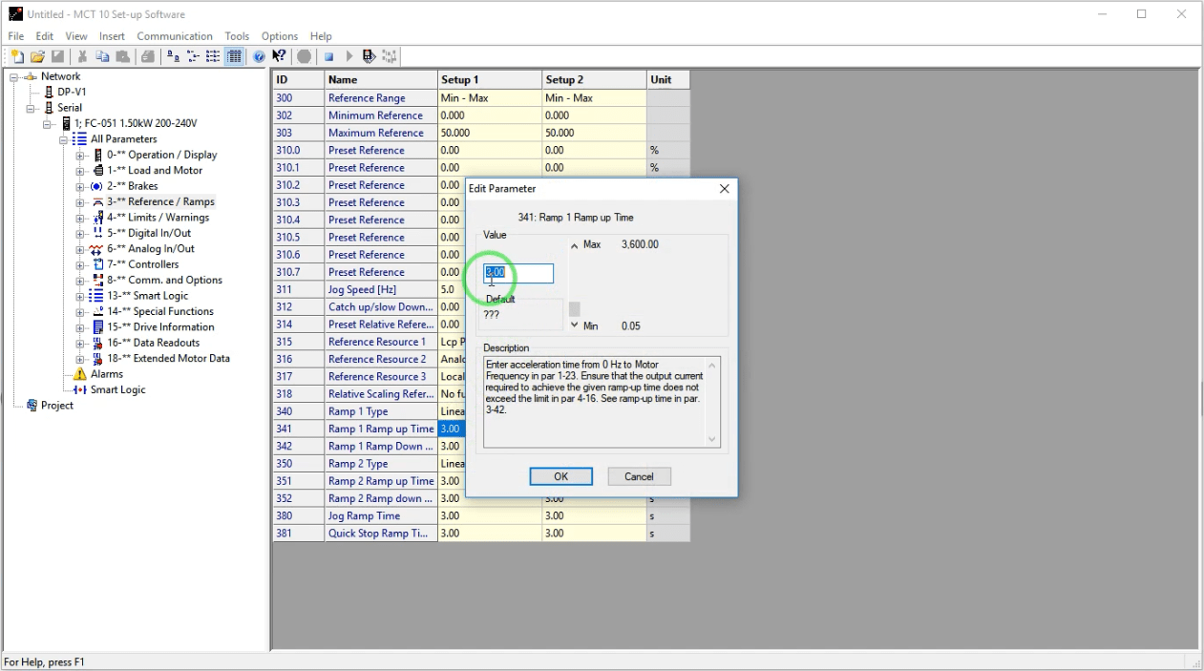The width and height of the screenshot is (1204, 671).
Task: Click Cancel in Edit Parameter dialog
Action: 639,476
